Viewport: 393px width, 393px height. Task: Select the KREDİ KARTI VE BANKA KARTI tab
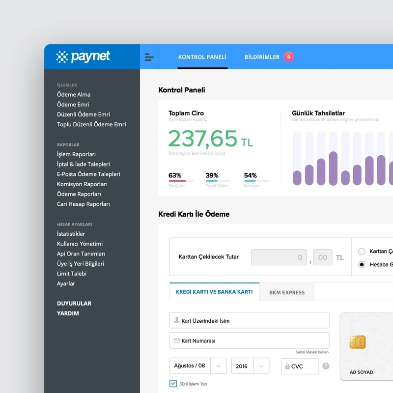pos(214,292)
